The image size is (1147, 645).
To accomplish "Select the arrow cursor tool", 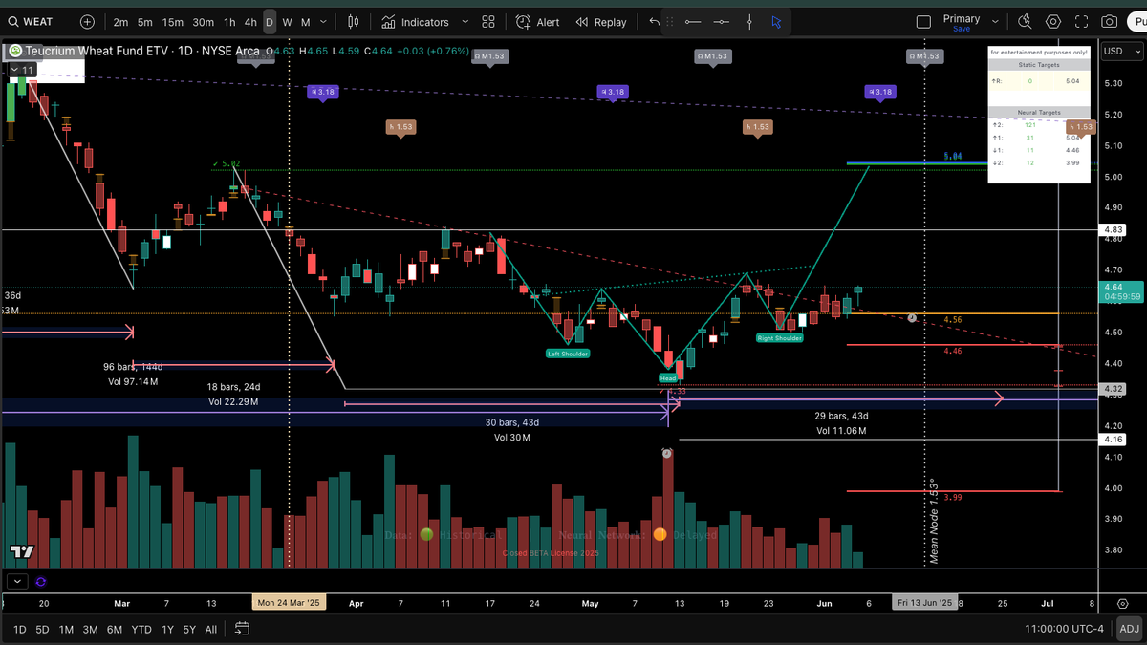I will click(x=776, y=22).
